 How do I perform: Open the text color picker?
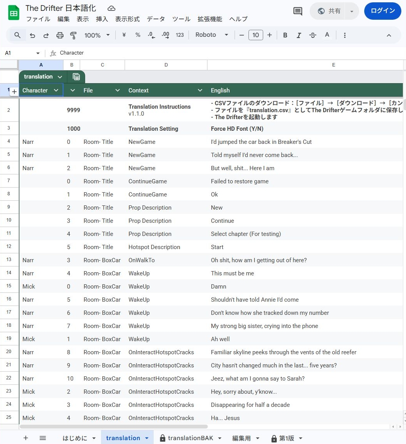pyautogui.click(x=327, y=35)
